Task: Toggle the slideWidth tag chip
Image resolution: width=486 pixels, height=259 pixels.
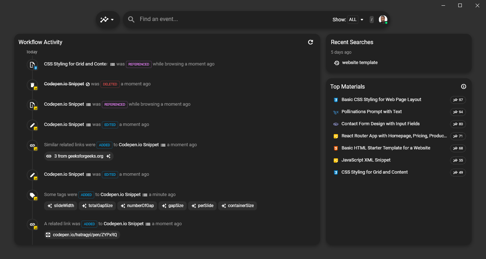Action: [60, 206]
